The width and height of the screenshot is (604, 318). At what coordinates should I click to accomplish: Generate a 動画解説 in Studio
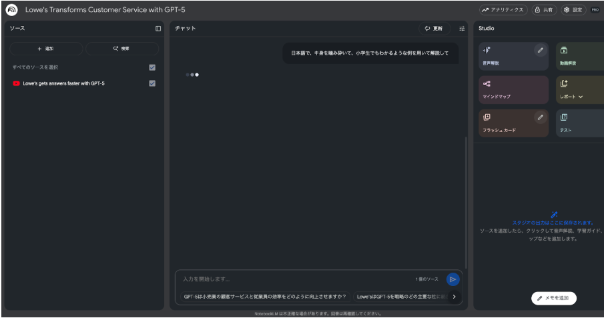click(579, 56)
